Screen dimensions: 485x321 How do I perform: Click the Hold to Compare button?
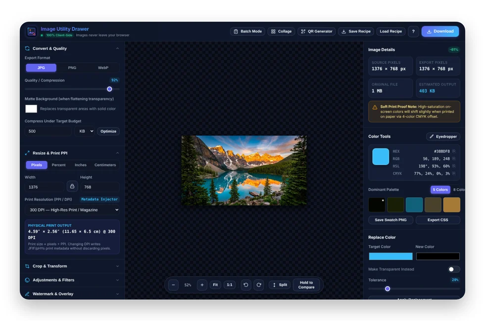pyautogui.click(x=306, y=285)
